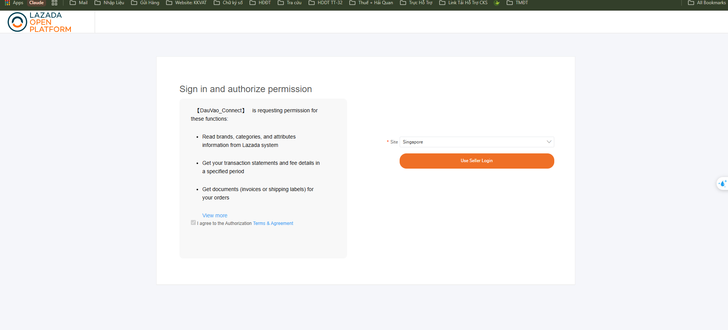Expand the Trực Hỗ Trợ bookmark folder
Image resolution: width=728 pixels, height=330 pixels.
pos(416,3)
